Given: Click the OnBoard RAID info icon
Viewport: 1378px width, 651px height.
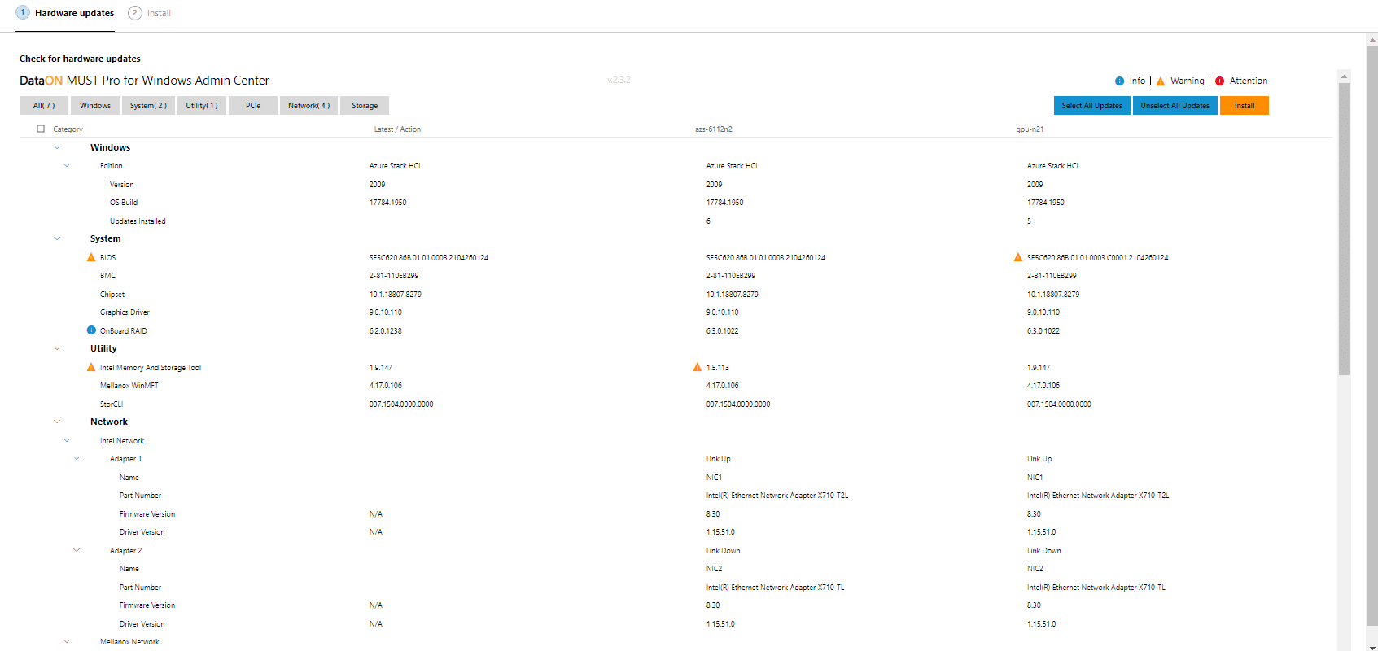Looking at the screenshot, I should (x=91, y=330).
